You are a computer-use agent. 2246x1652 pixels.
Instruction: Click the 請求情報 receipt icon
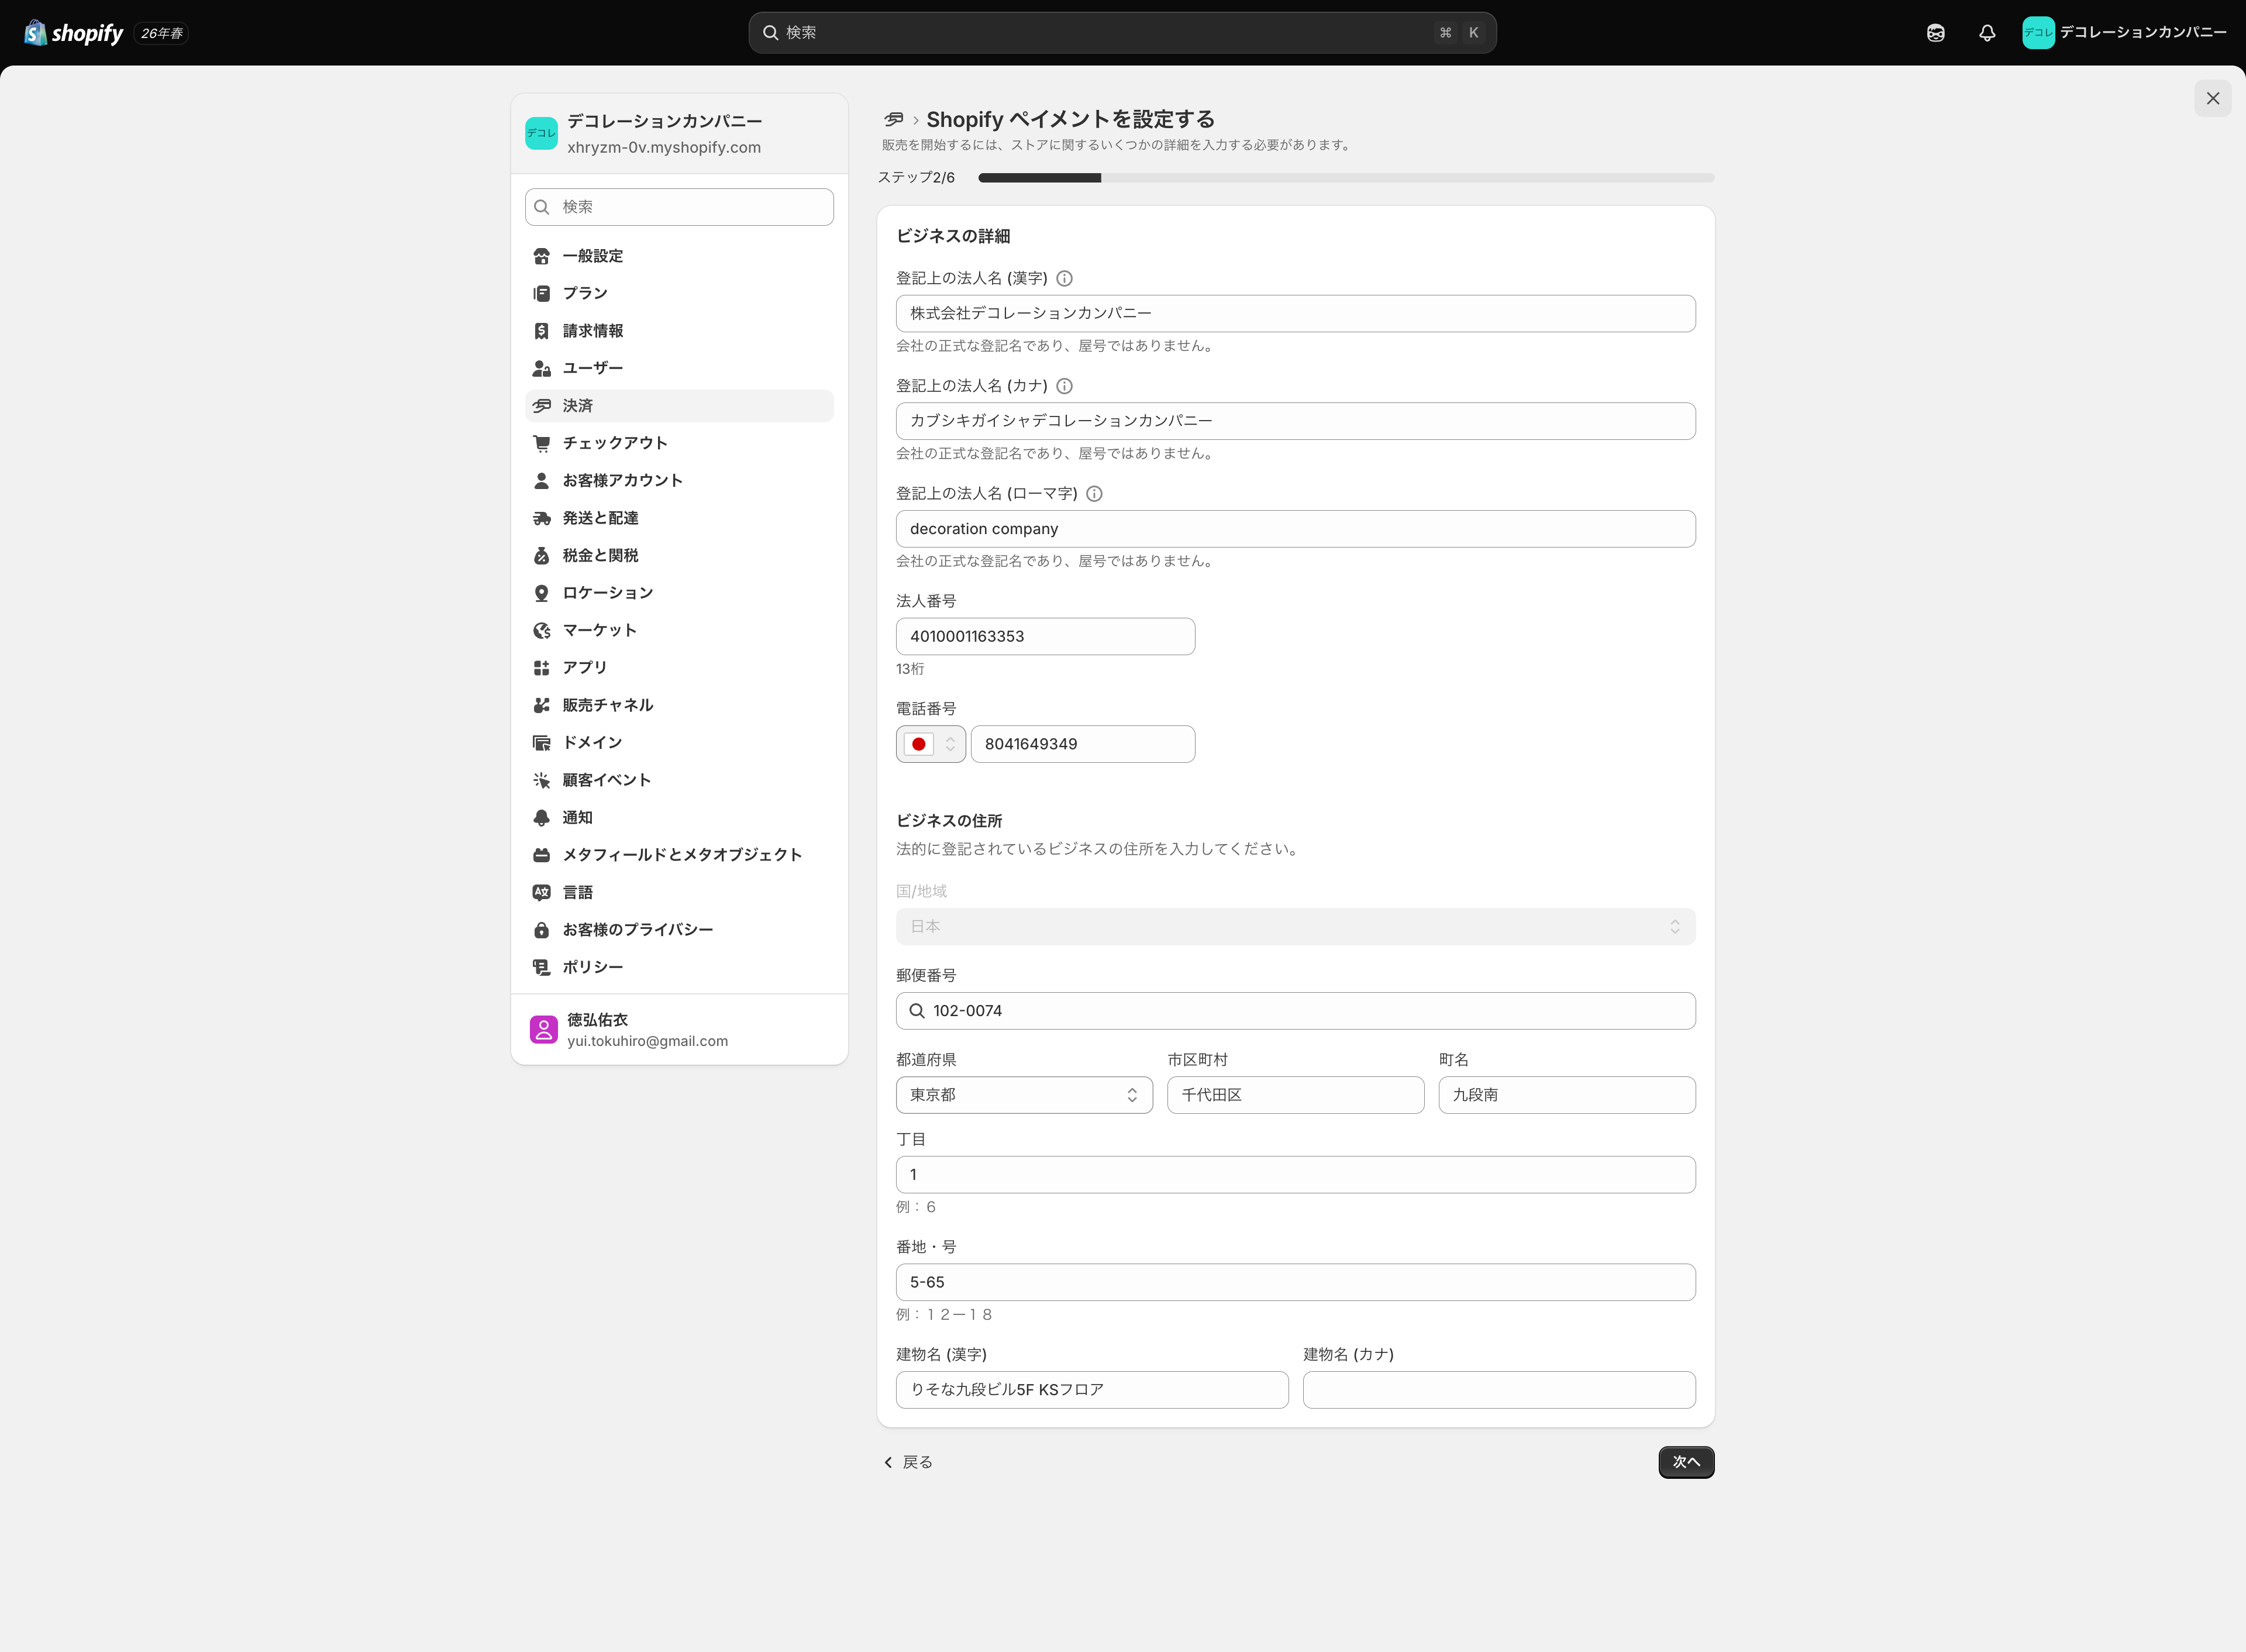(542, 331)
